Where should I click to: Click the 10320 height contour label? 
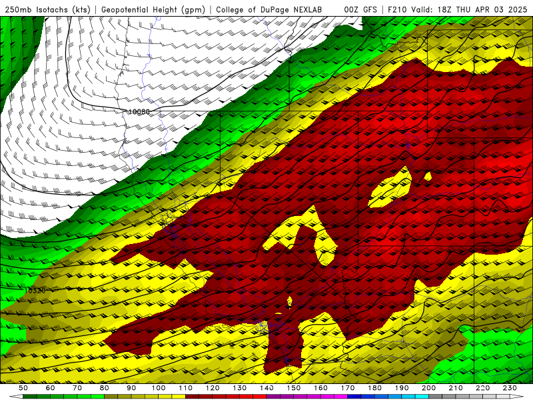(35, 291)
